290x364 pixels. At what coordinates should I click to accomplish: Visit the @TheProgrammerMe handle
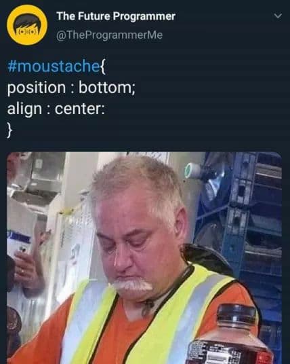pyautogui.click(x=109, y=35)
